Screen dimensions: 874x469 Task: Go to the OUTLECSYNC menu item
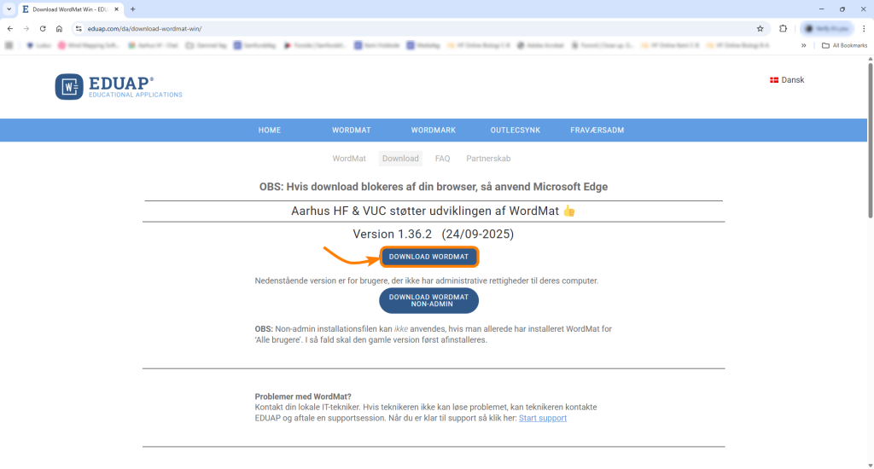click(x=515, y=130)
